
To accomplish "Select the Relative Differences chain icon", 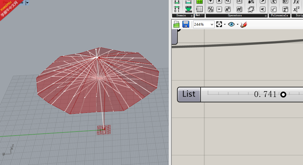I will 251,9.
